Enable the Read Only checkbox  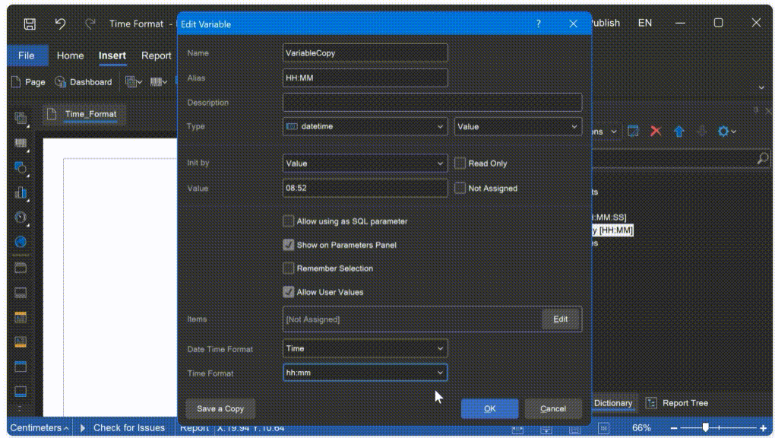coord(460,163)
